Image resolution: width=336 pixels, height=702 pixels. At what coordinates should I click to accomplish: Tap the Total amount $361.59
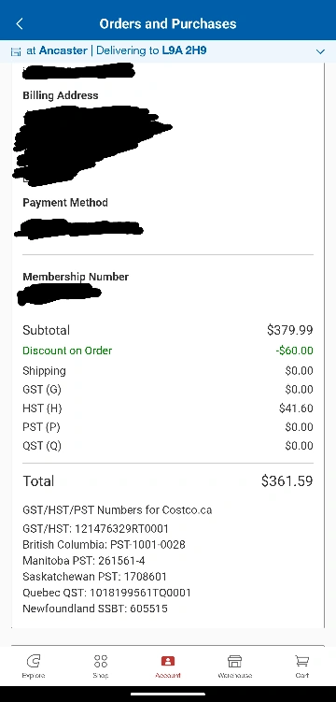point(287,481)
